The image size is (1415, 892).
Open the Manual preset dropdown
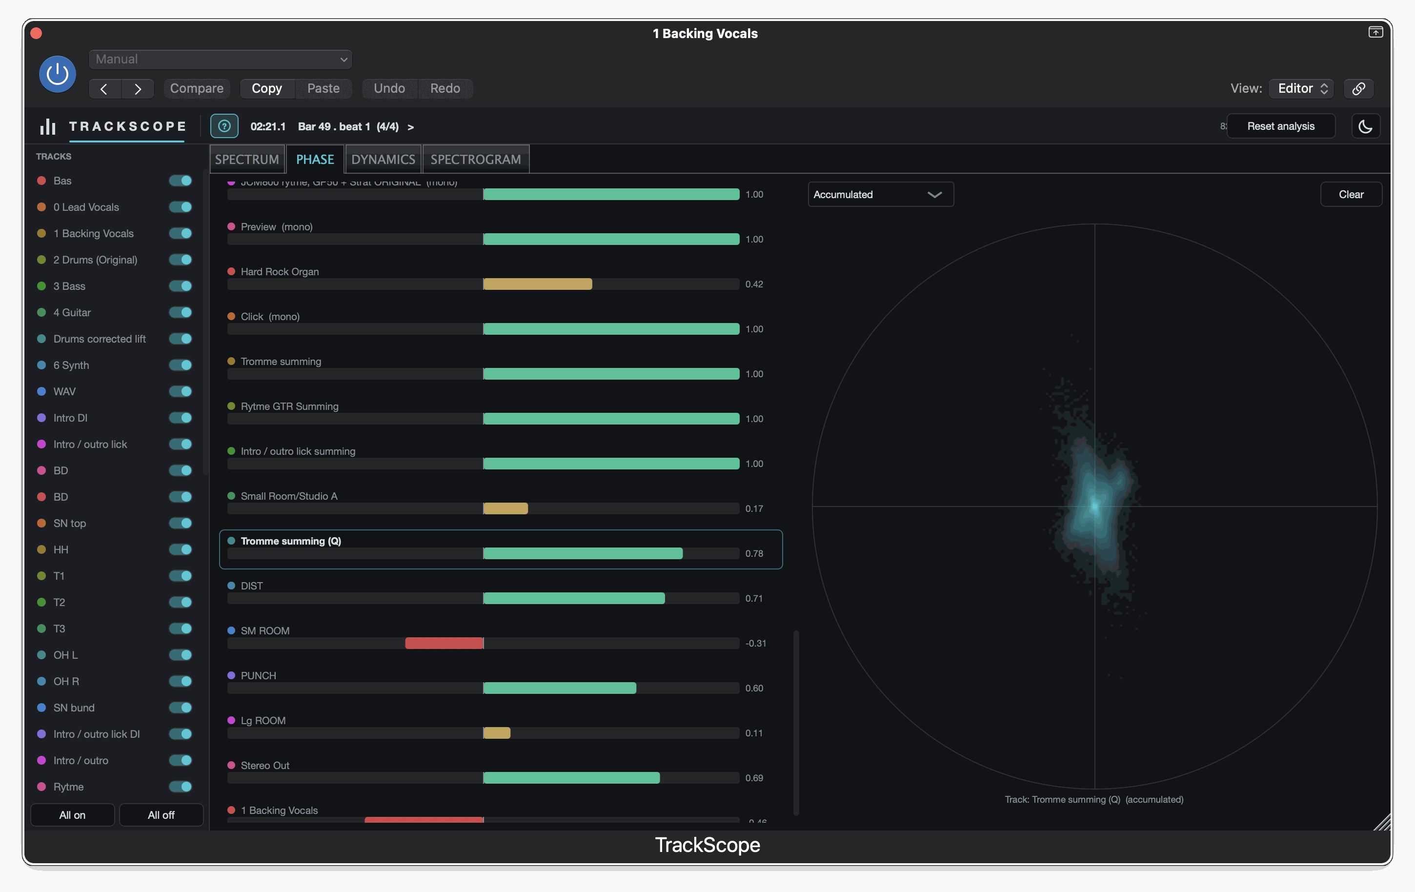[x=221, y=60]
